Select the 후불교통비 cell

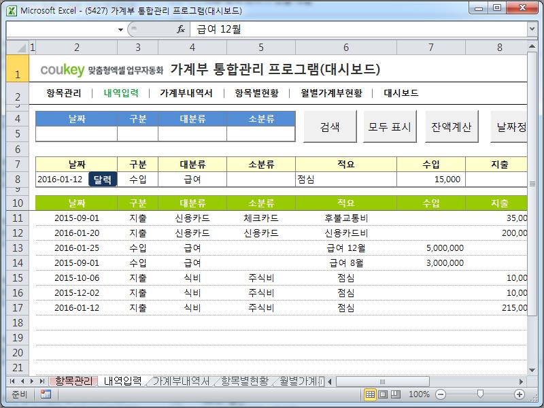pos(346,218)
